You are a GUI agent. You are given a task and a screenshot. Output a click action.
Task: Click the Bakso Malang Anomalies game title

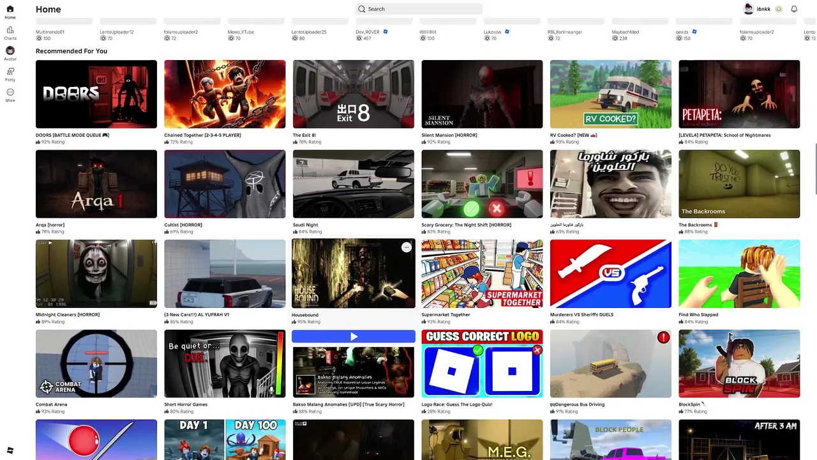(349, 404)
